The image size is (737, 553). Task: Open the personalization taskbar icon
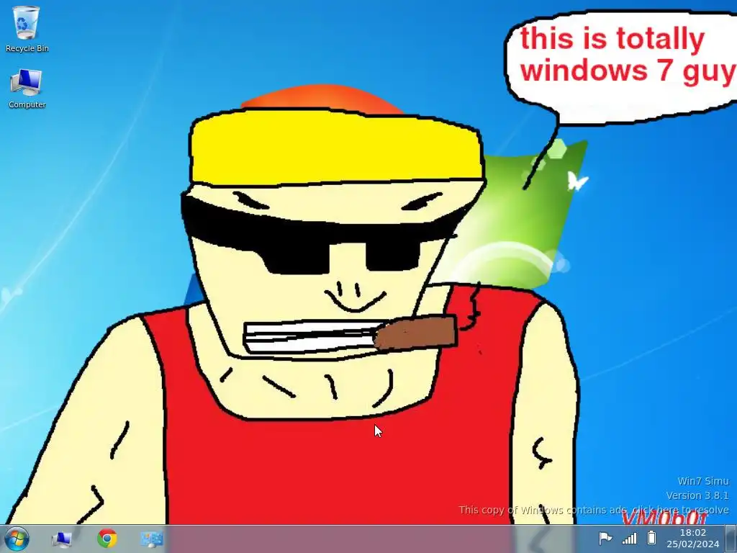tap(152, 539)
